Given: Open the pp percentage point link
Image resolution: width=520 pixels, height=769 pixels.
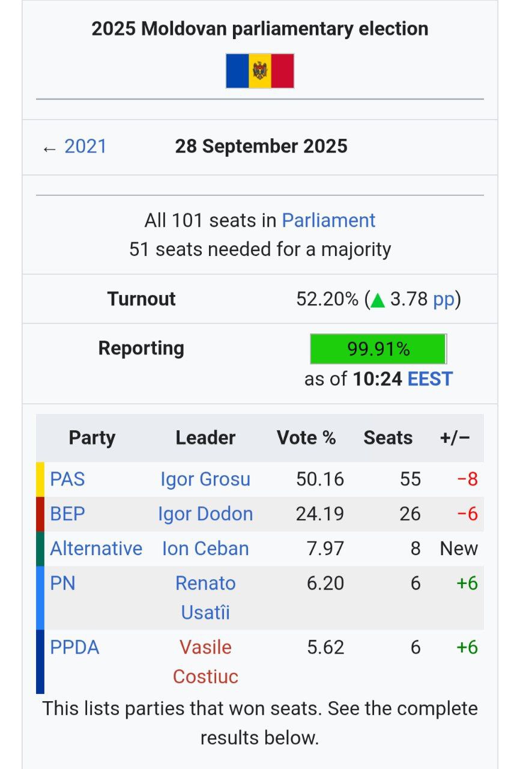Looking at the screenshot, I should click(444, 299).
